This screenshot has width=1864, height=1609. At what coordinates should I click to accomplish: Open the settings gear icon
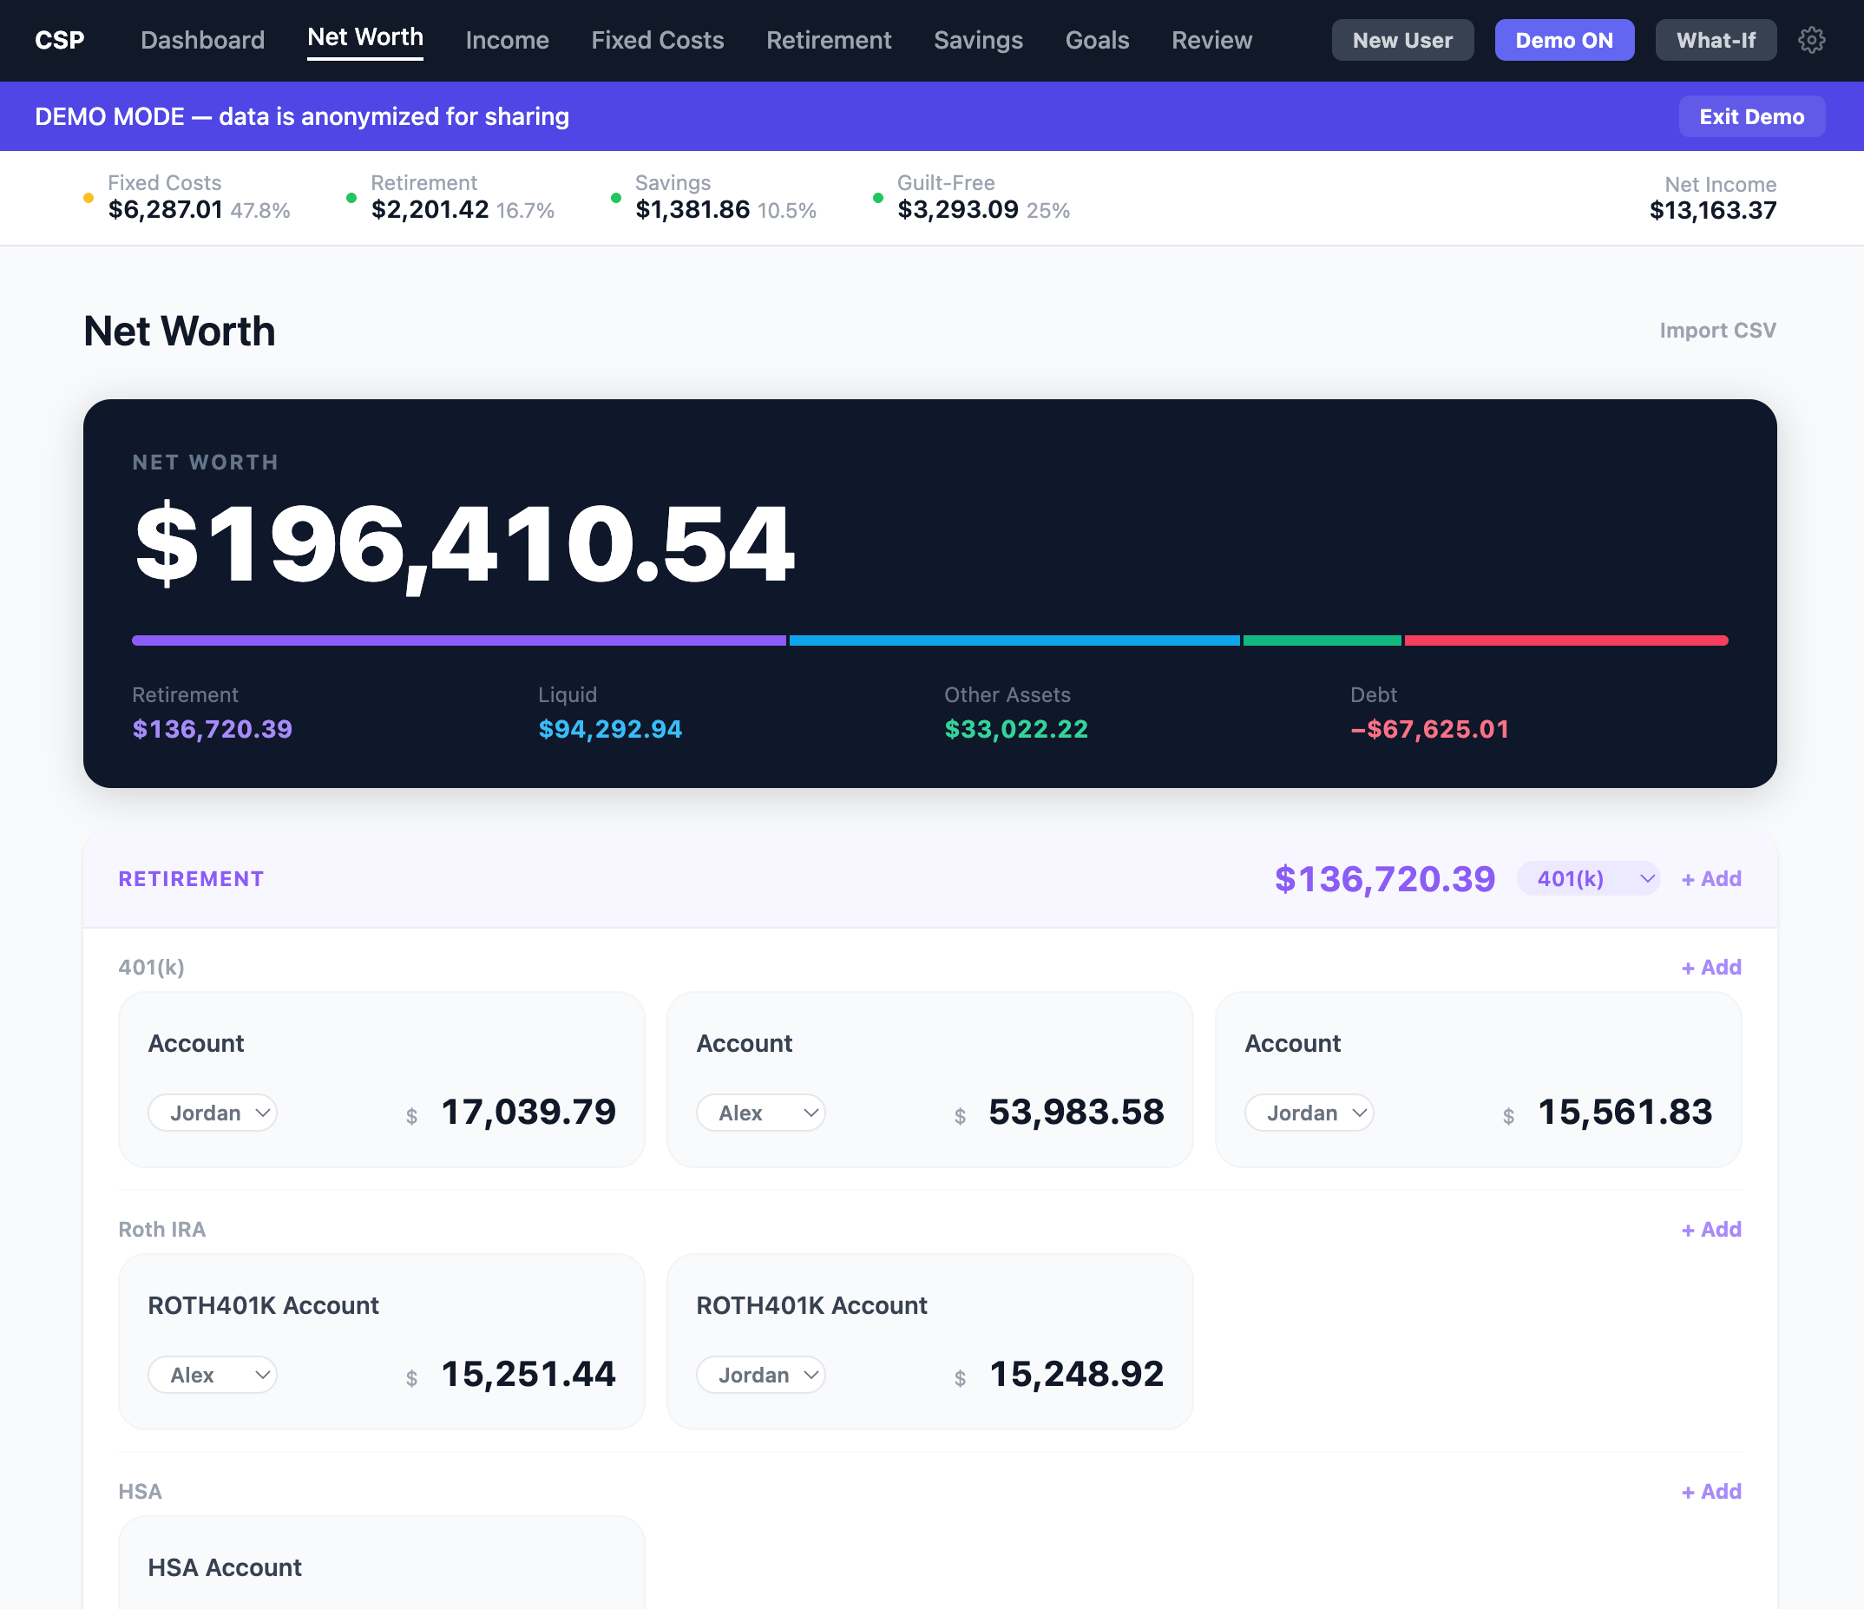point(1811,40)
